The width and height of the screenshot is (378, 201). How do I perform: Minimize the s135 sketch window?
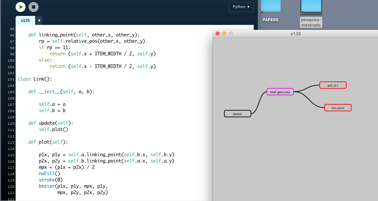point(224,33)
